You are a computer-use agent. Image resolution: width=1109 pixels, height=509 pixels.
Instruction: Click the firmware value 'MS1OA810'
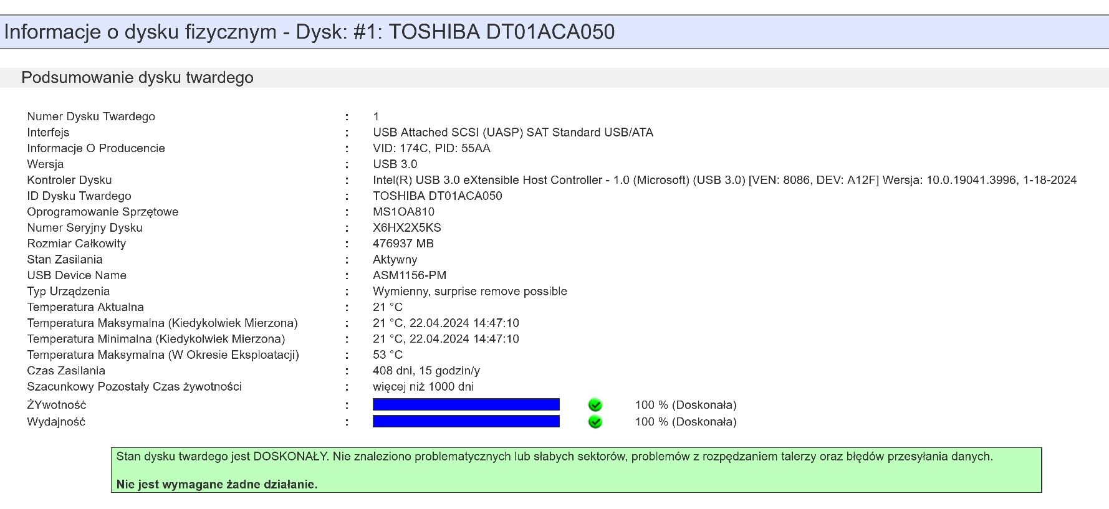tap(403, 212)
